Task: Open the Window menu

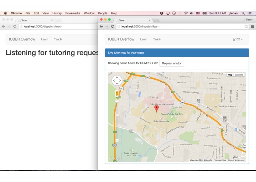Action: click(x=89, y=13)
